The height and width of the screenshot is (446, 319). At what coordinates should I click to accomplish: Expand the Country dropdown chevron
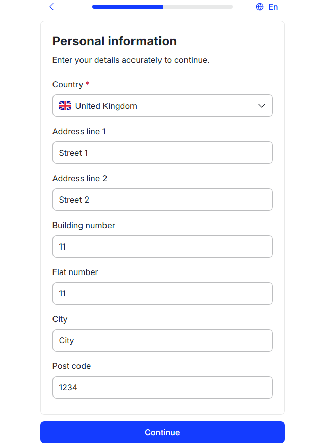click(x=262, y=106)
